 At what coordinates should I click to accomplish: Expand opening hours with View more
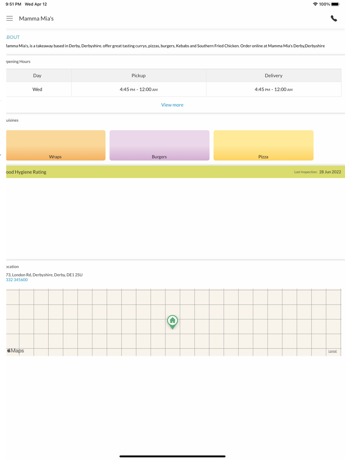(x=172, y=105)
